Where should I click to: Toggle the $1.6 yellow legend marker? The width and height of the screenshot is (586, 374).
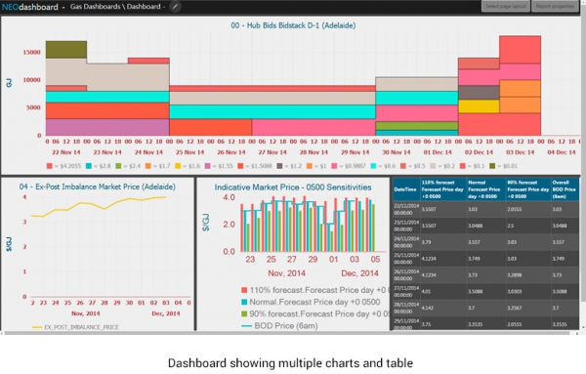coord(178,166)
